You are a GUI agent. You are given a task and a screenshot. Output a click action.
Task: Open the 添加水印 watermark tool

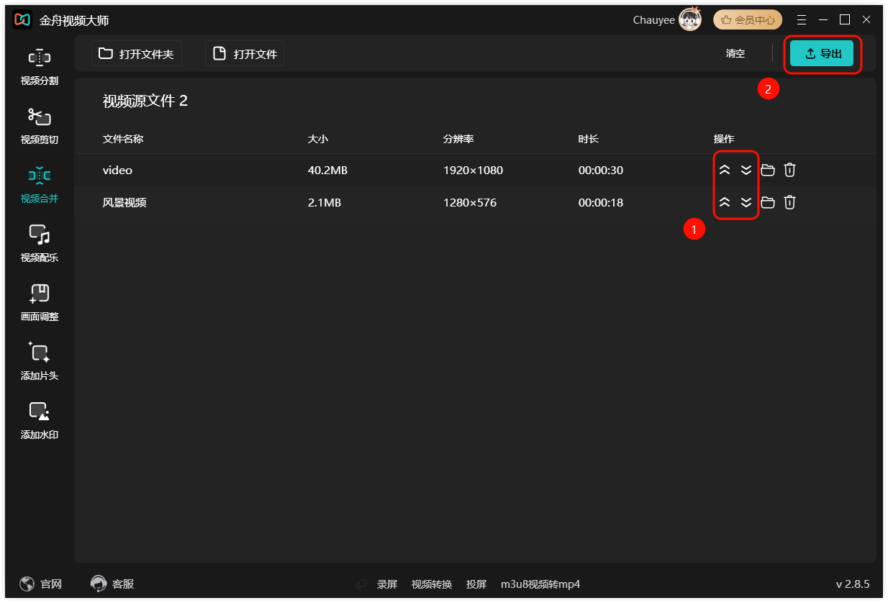point(40,421)
